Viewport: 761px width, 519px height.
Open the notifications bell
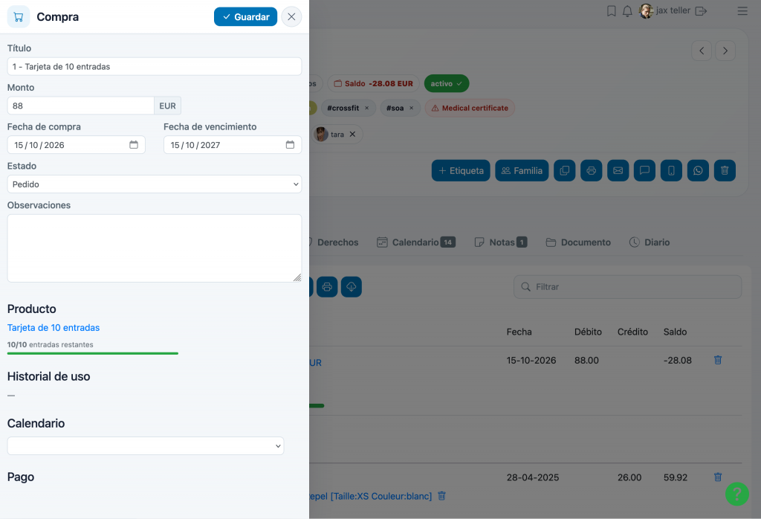(x=627, y=10)
